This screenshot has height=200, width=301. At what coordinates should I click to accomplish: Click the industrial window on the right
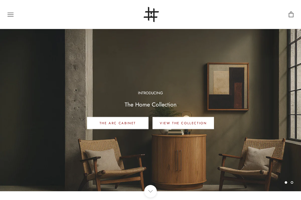[x=294, y=85]
